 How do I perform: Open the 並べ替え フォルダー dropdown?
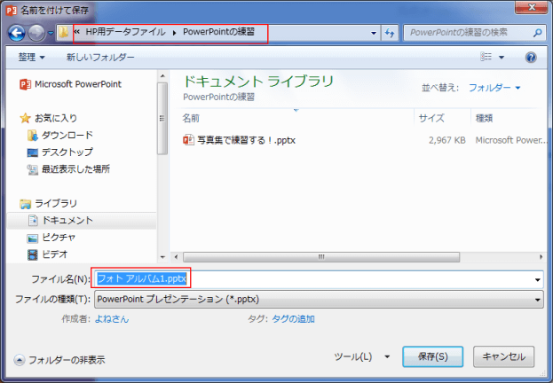(x=494, y=88)
